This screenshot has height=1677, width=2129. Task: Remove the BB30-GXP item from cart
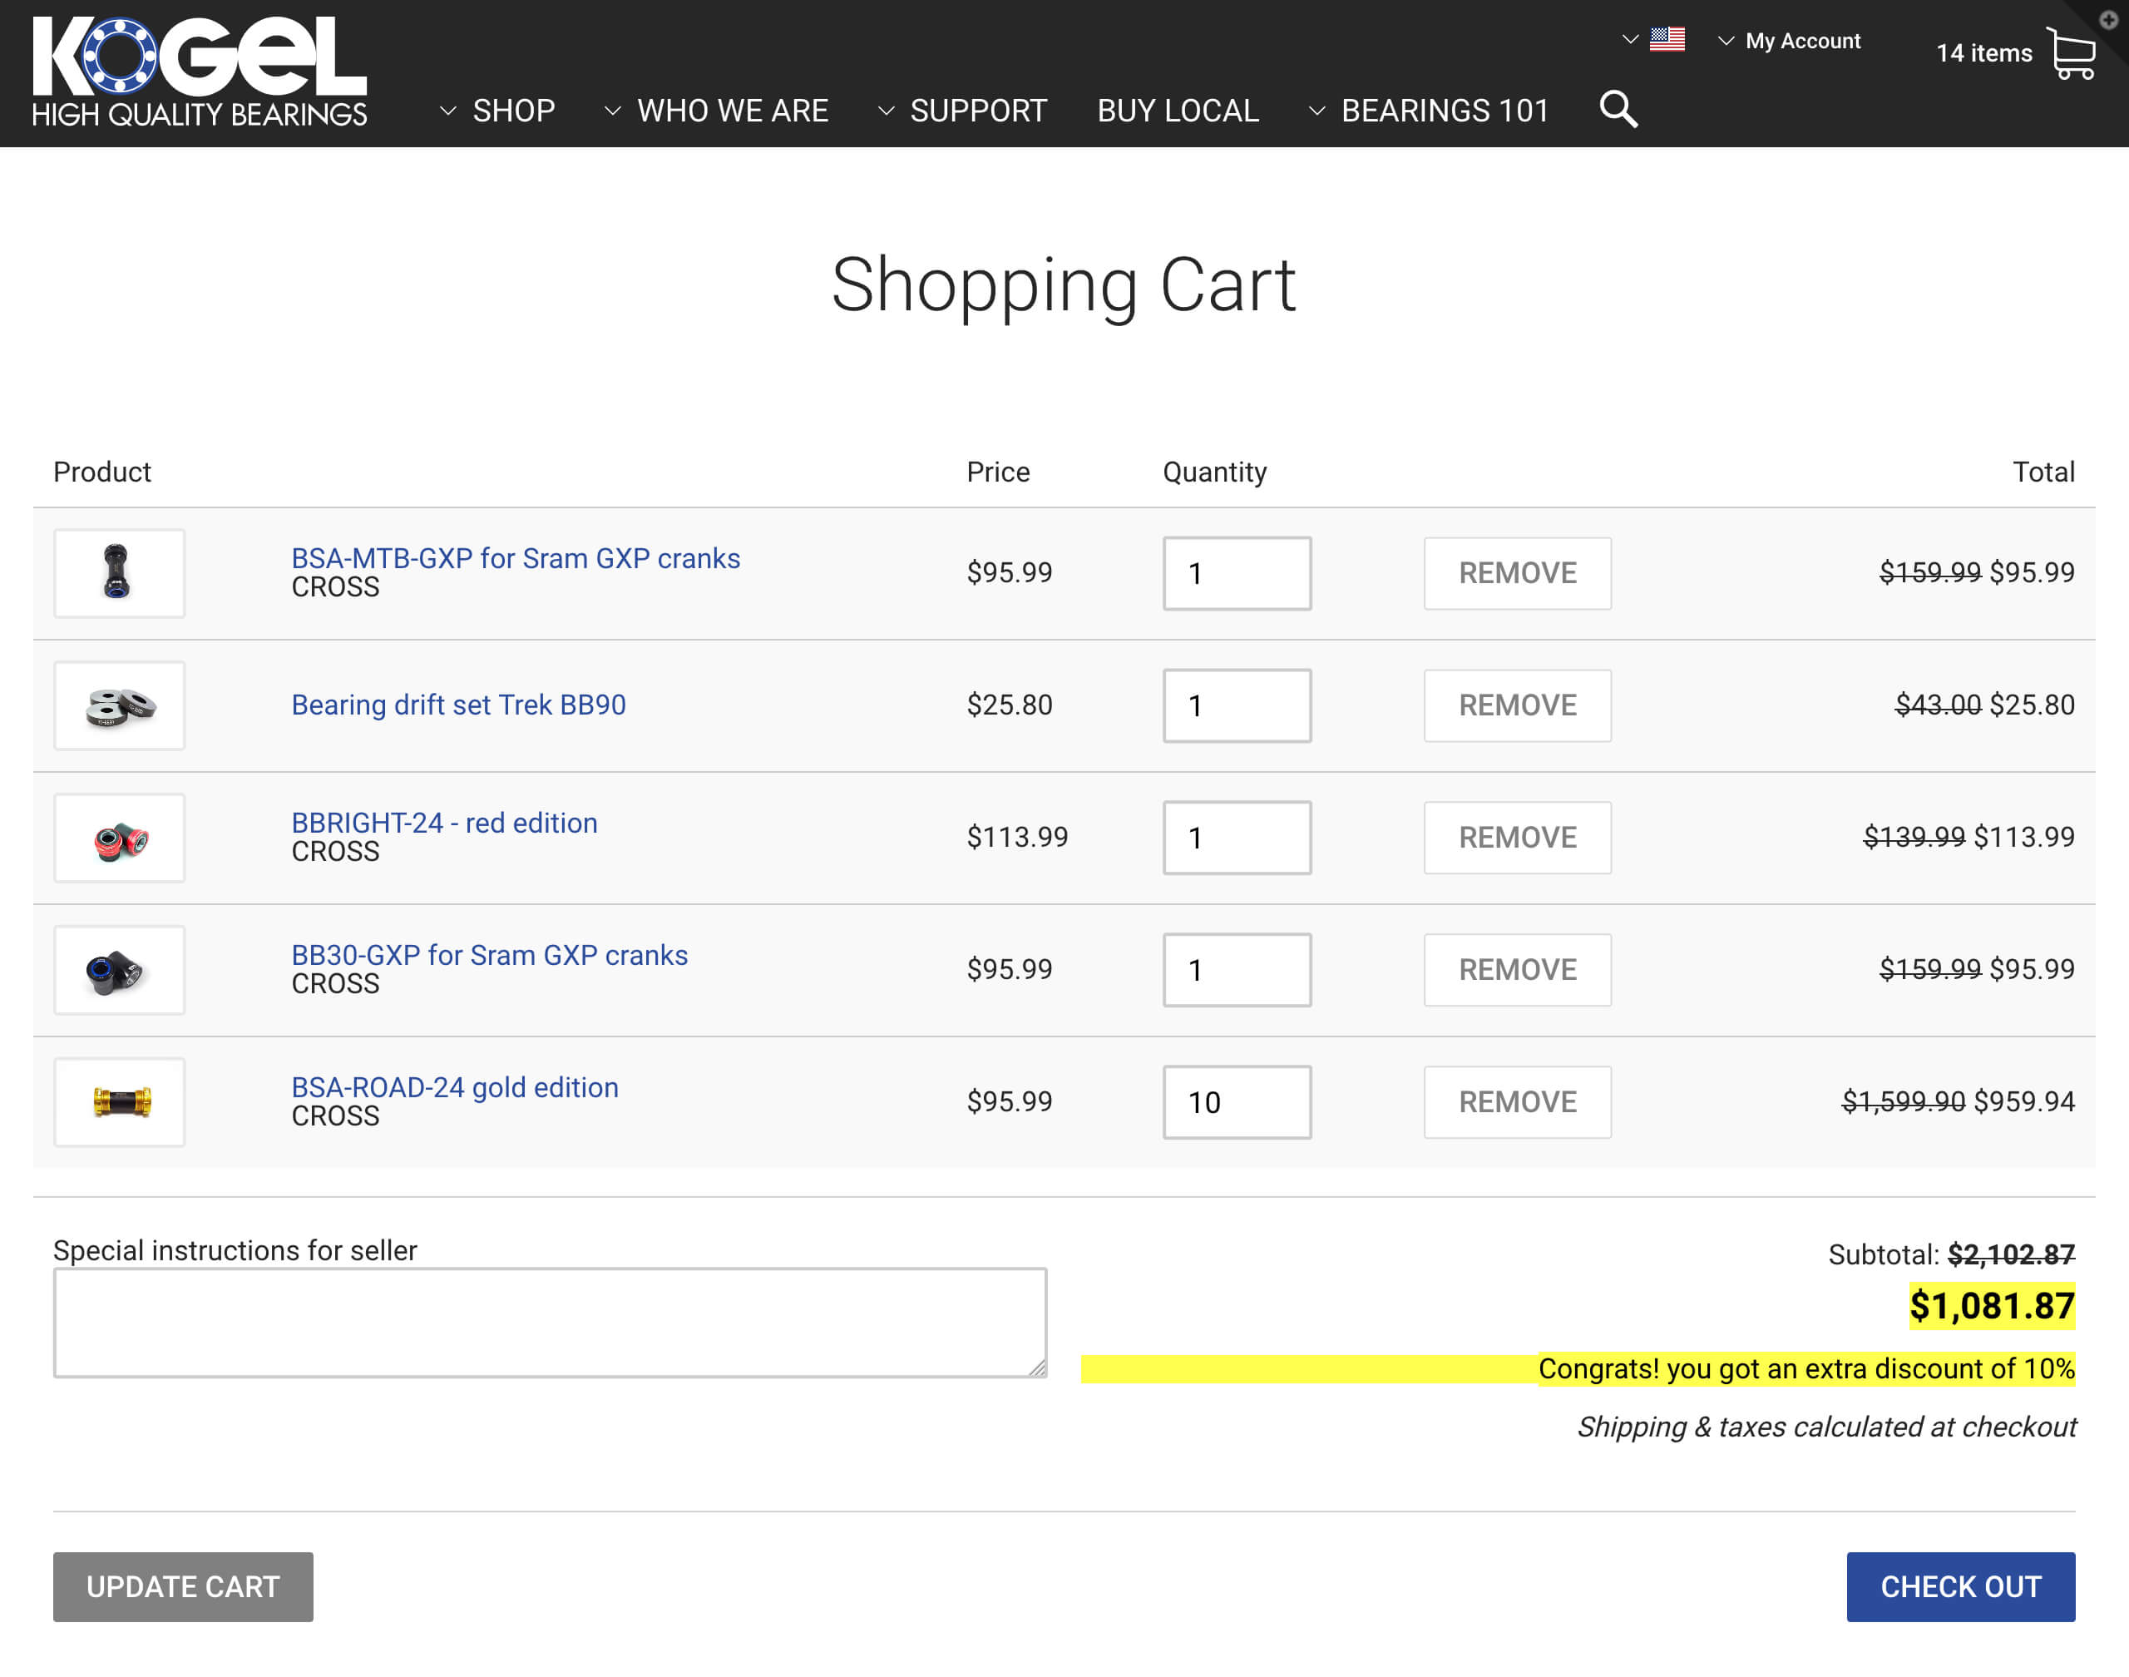click(1517, 969)
